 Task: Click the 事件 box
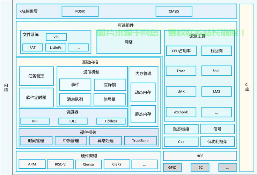click(x=75, y=85)
